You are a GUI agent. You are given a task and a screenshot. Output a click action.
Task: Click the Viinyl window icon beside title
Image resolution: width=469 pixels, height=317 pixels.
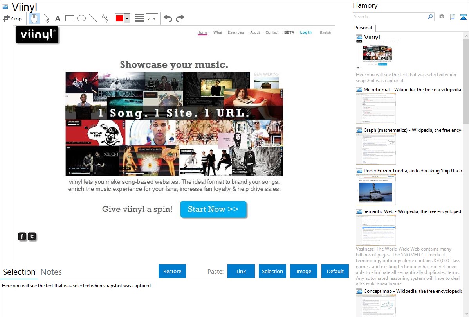tap(5, 7)
